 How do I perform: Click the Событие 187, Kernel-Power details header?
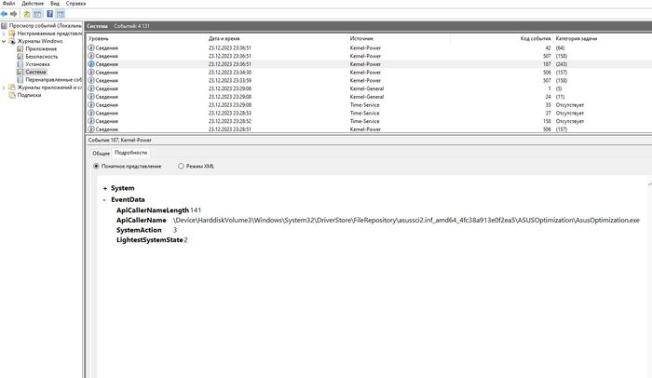120,141
